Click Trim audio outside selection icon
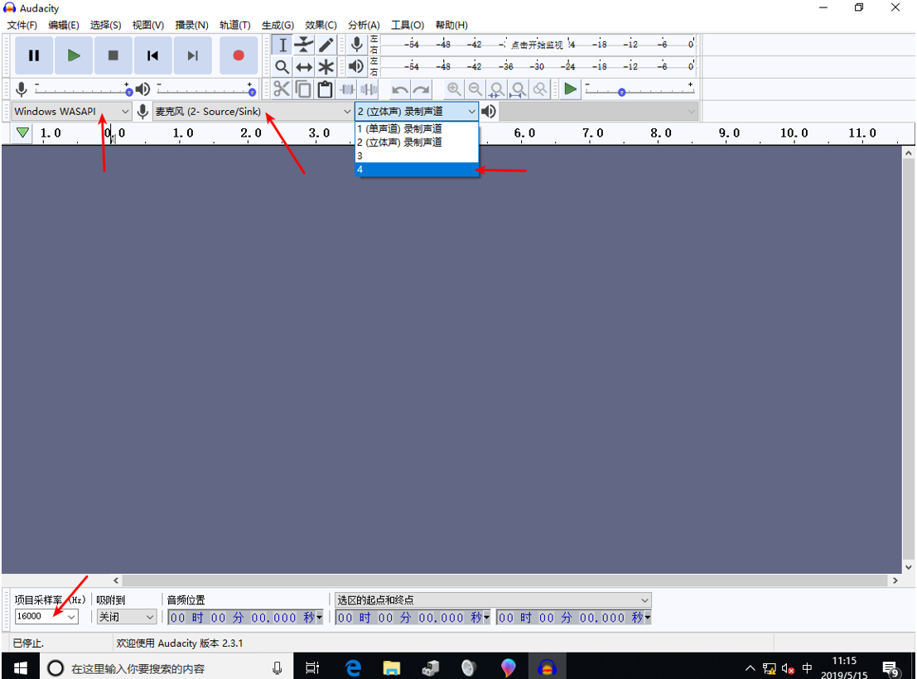This screenshot has height=679, width=917. tap(347, 89)
